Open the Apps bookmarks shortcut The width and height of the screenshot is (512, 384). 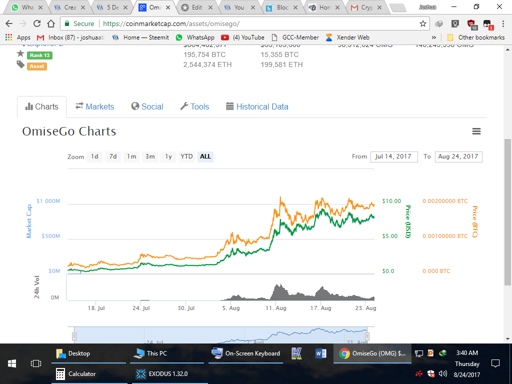pyautogui.click(x=18, y=37)
